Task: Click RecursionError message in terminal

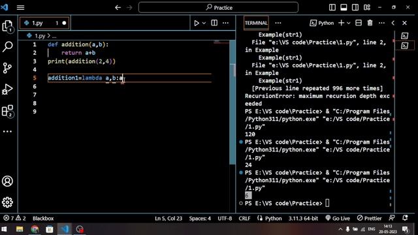Action: click(317, 100)
